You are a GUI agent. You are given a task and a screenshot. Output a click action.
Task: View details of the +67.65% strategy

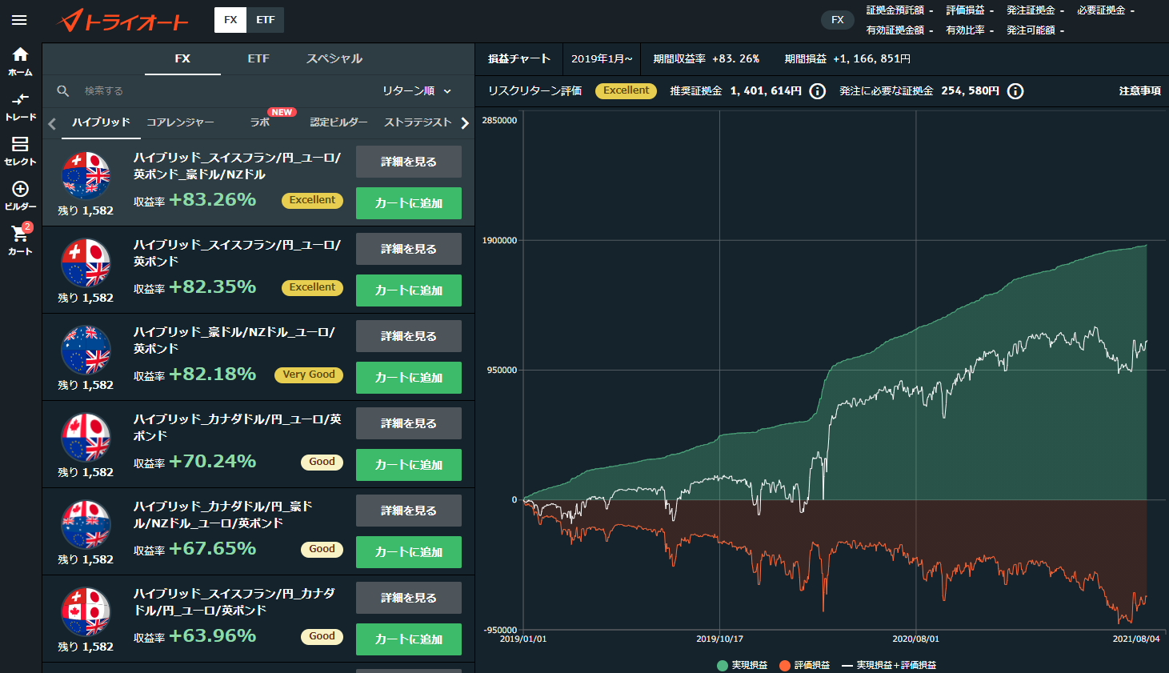tap(409, 511)
